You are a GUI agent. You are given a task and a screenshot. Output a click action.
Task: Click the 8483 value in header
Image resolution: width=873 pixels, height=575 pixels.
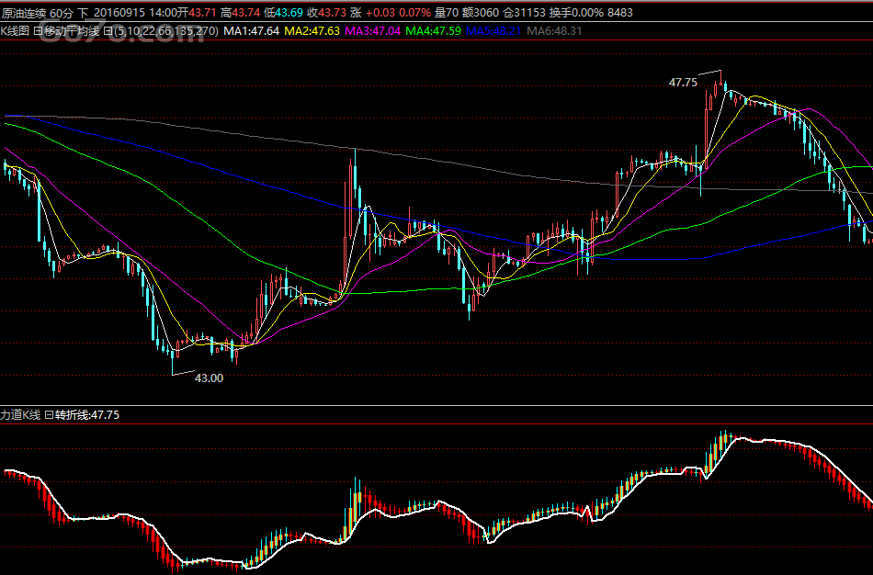coord(620,12)
